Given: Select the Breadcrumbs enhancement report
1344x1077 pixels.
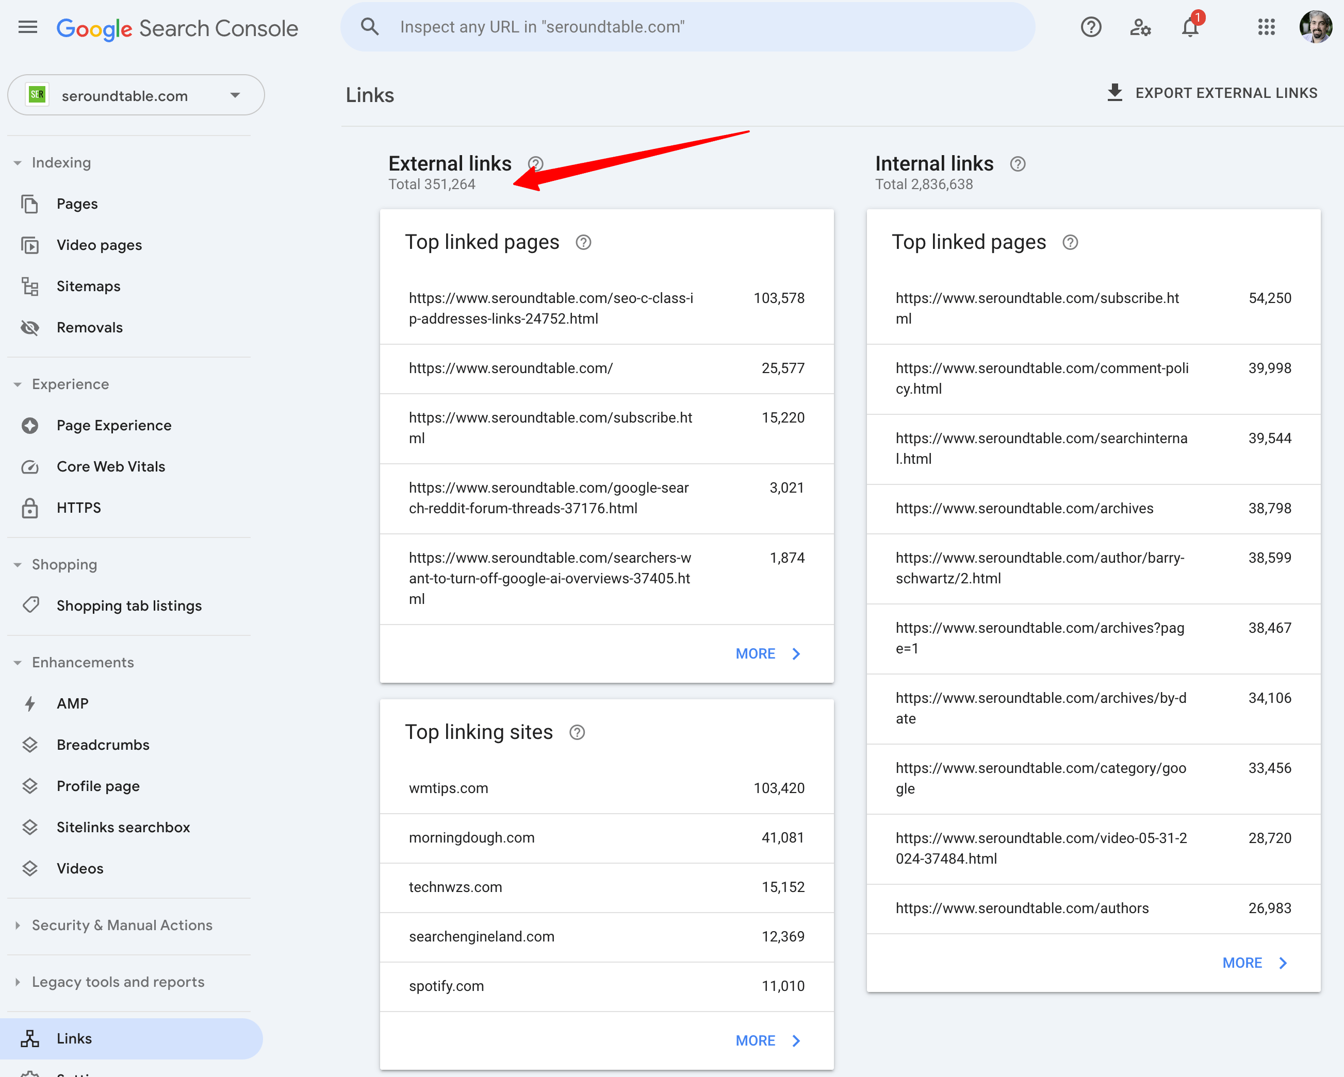Looking at the screenshot, I should click(x=103, y=744).
